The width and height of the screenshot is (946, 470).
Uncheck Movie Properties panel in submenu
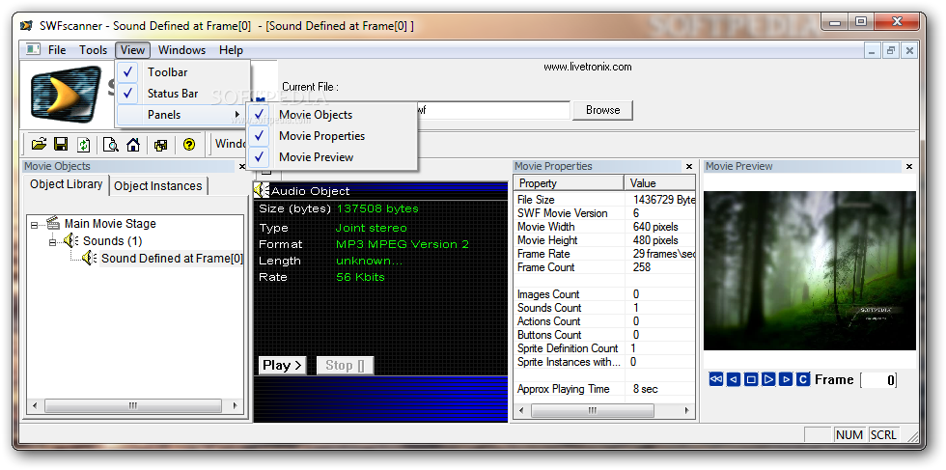click(x=332, y=136)
